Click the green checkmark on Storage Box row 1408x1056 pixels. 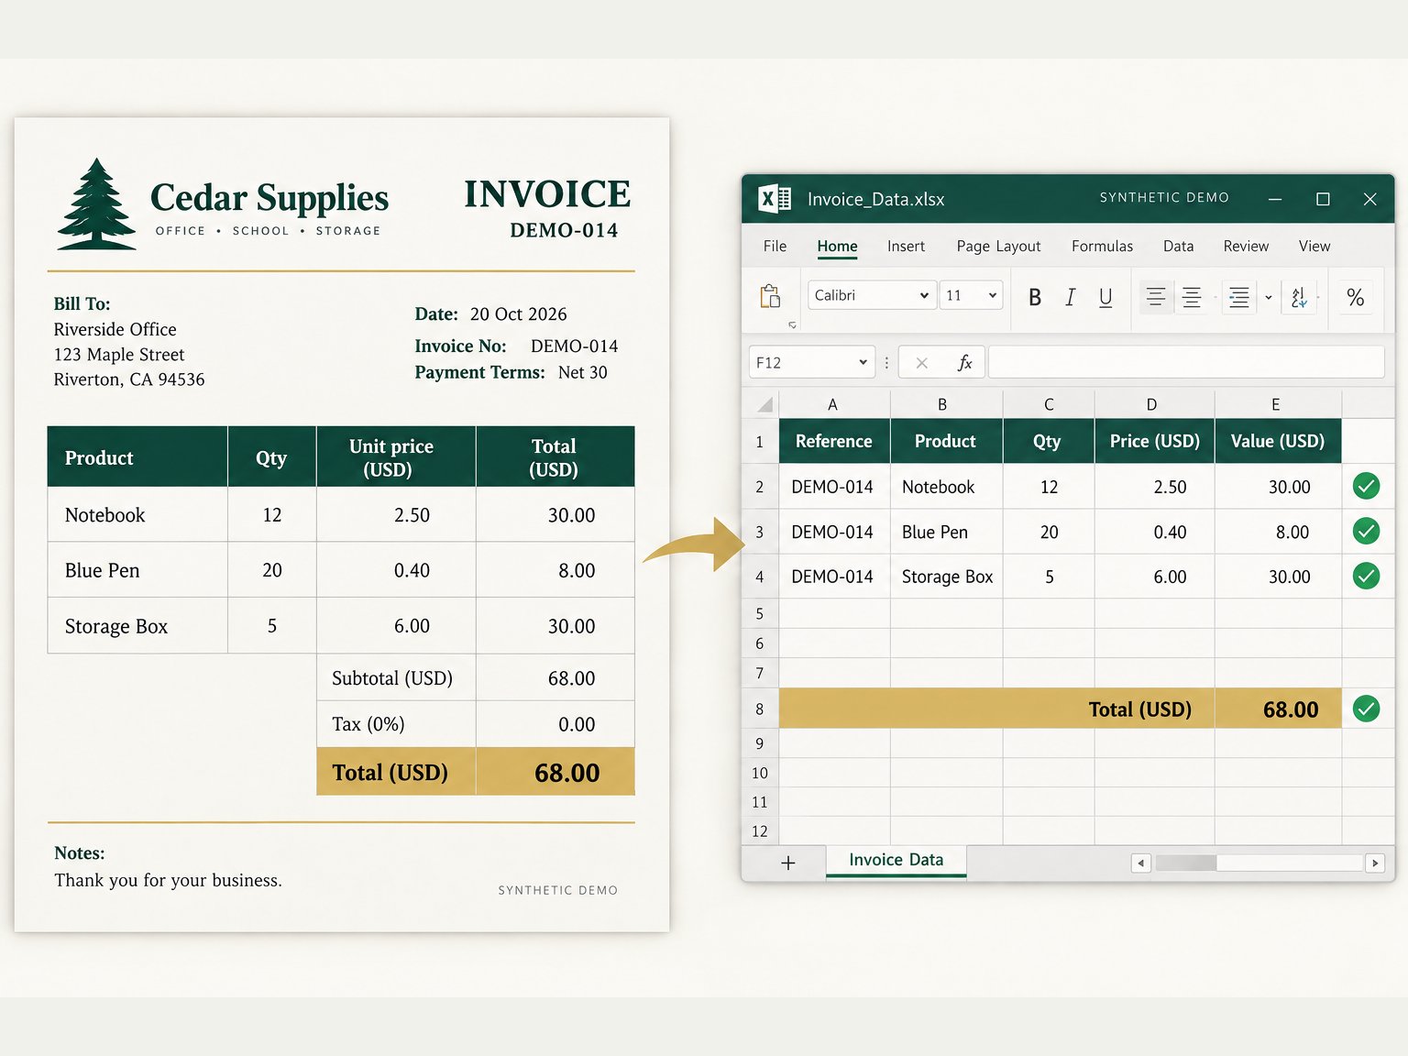(1366, 576)
